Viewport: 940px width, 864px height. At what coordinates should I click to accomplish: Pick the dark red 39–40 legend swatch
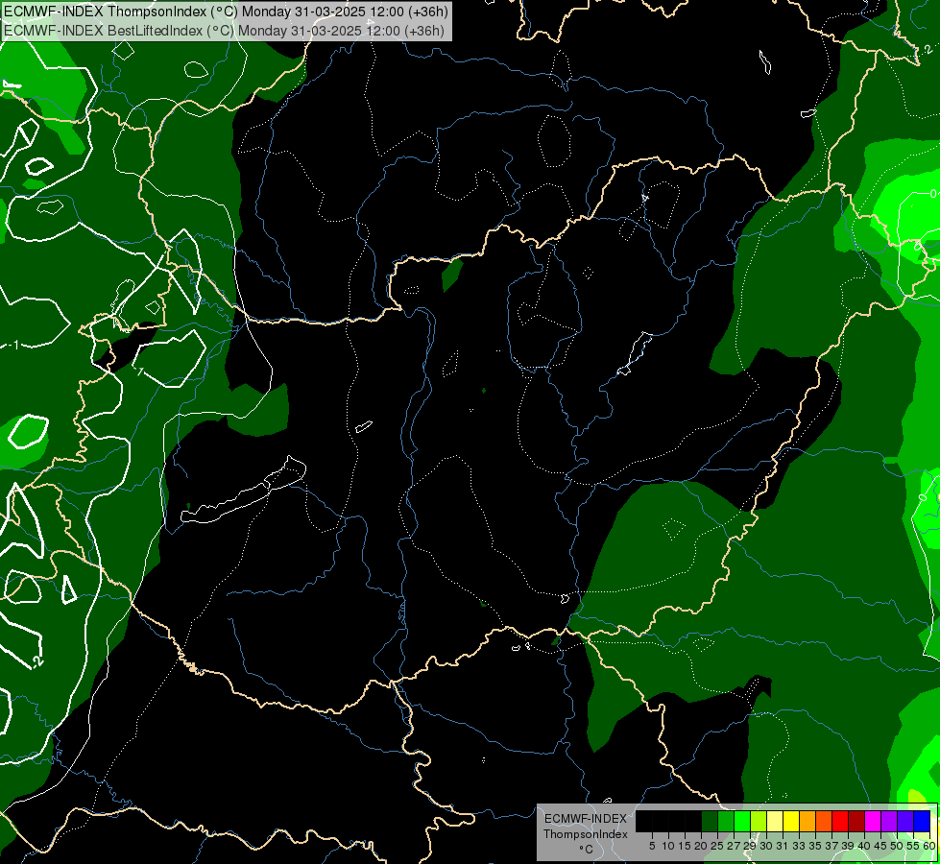856,822
